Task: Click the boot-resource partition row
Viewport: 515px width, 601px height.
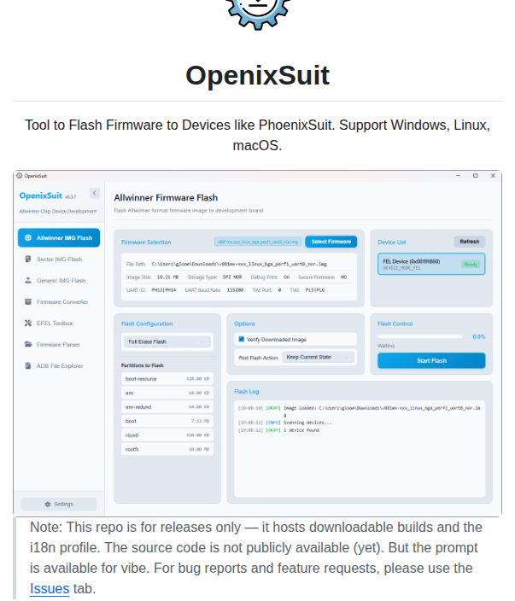Action: tap(167, 379)
